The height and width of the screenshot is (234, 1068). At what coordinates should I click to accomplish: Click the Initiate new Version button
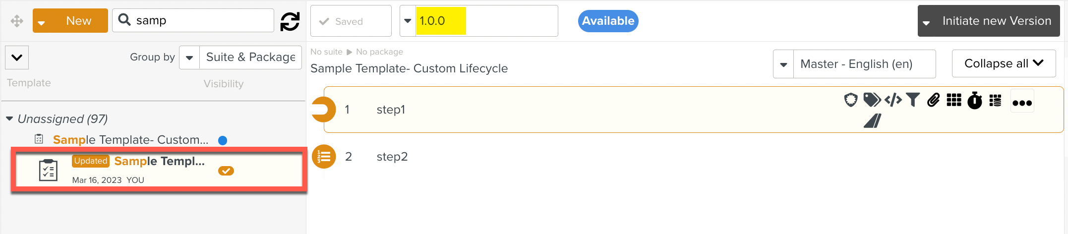tap(989, 21)
